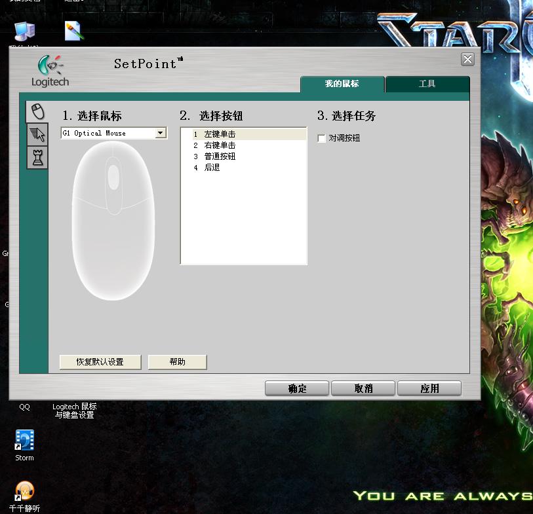Enable the 对调按钮 checkbox
Viewport: 533px width, 514px height.
322,138
